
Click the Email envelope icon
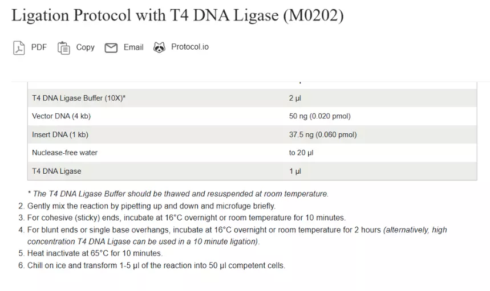tap(111, 48)
